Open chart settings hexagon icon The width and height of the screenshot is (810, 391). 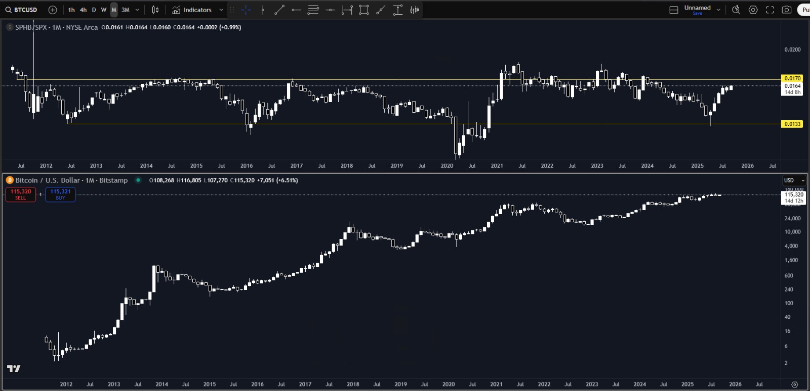(753, 10)
